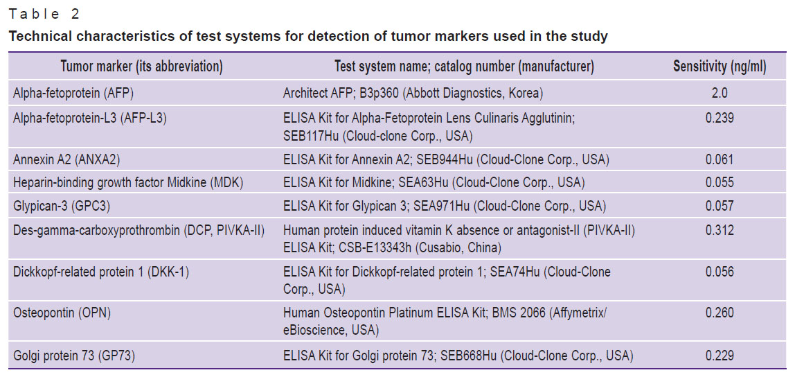
Task: Click the Annexin A2 (ANXA2) cell
Action: click(x=67, y=159)
